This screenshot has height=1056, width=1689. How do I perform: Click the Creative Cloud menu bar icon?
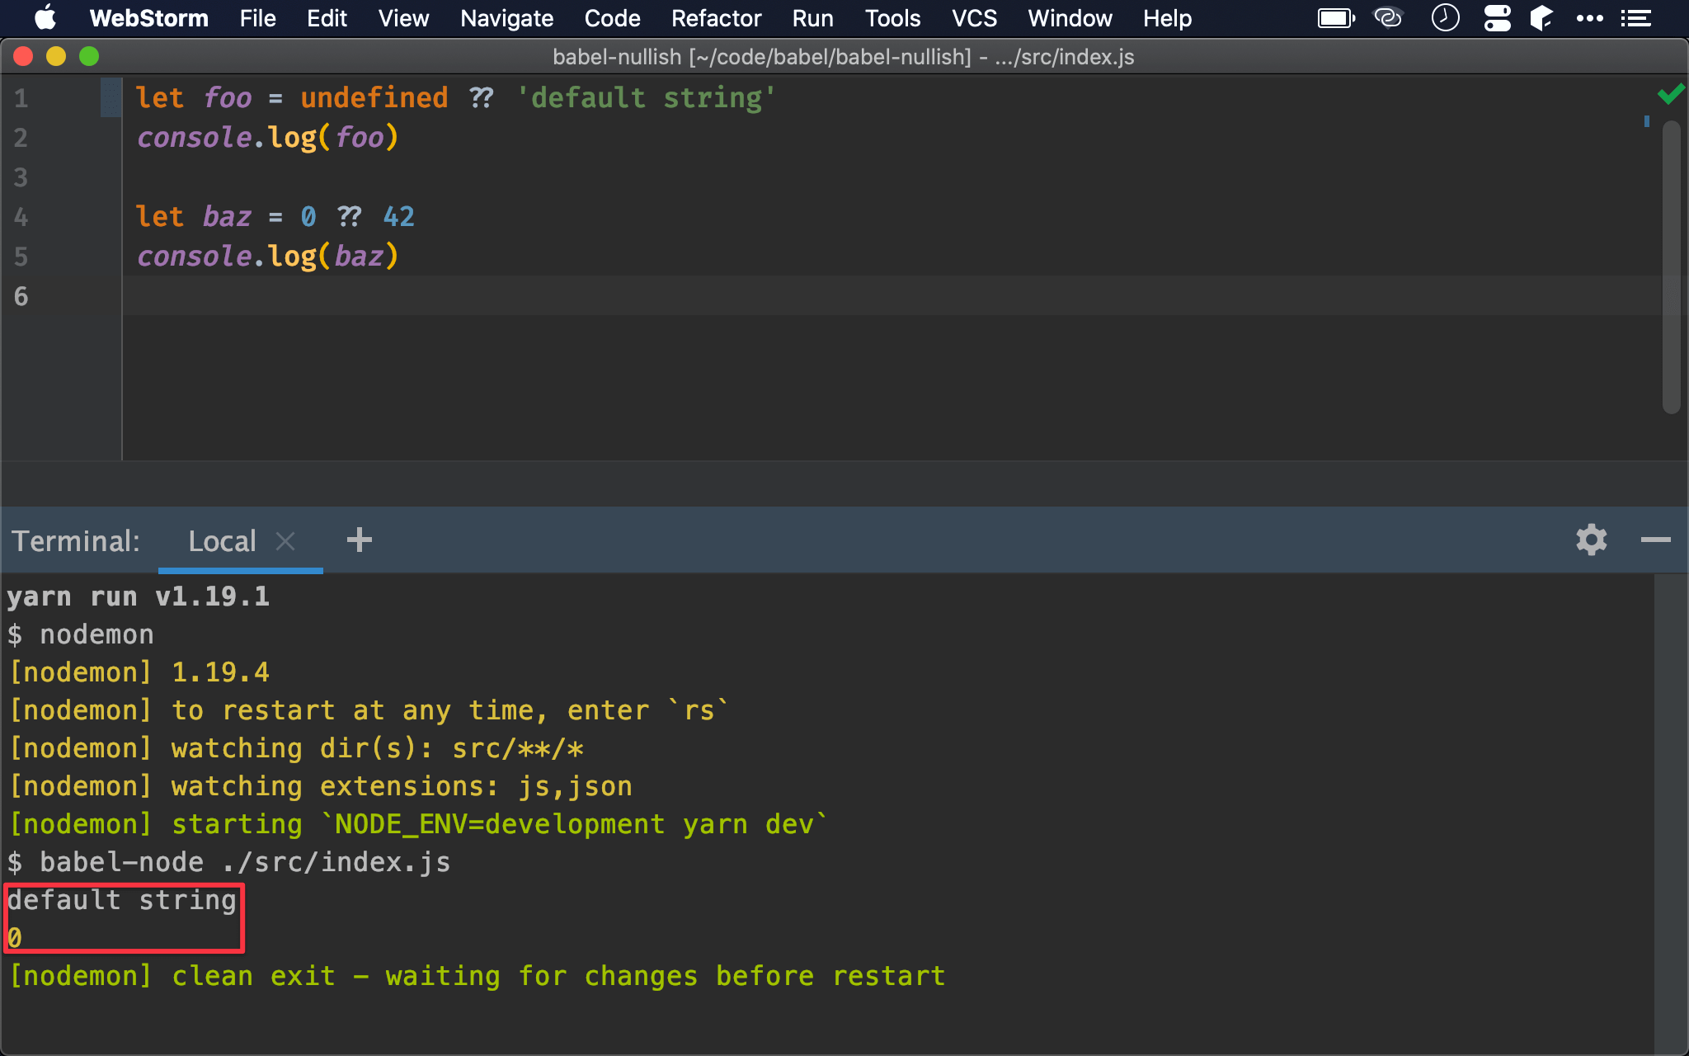click(1389, 18)
